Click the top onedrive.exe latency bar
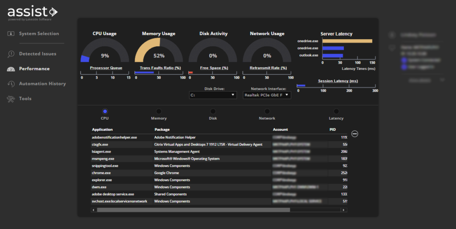 click(347, 41)
